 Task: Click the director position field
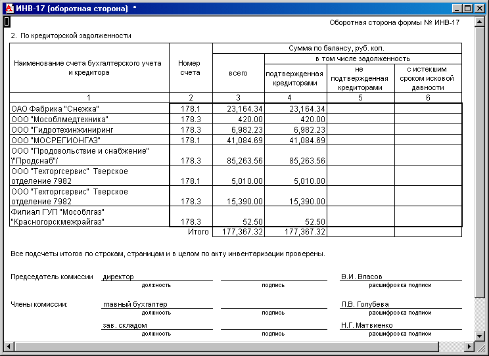(x=157, y=277)
